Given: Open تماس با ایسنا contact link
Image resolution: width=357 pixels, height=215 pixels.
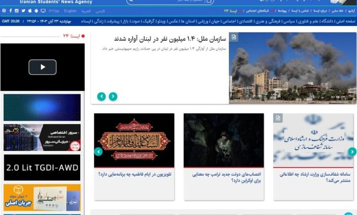Looking at the screenshot, I should (x=300, y=11).
